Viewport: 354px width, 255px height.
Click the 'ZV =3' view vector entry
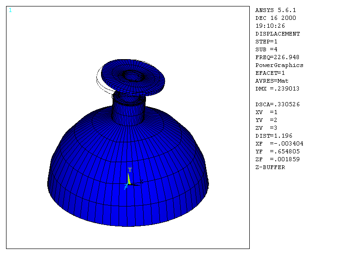(266, 128)
